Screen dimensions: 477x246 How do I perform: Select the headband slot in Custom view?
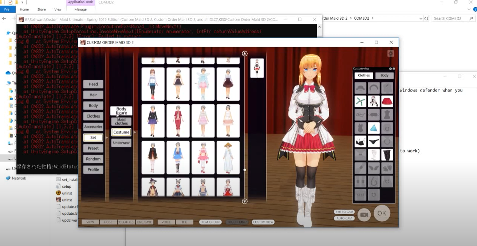tap(374, 88)
